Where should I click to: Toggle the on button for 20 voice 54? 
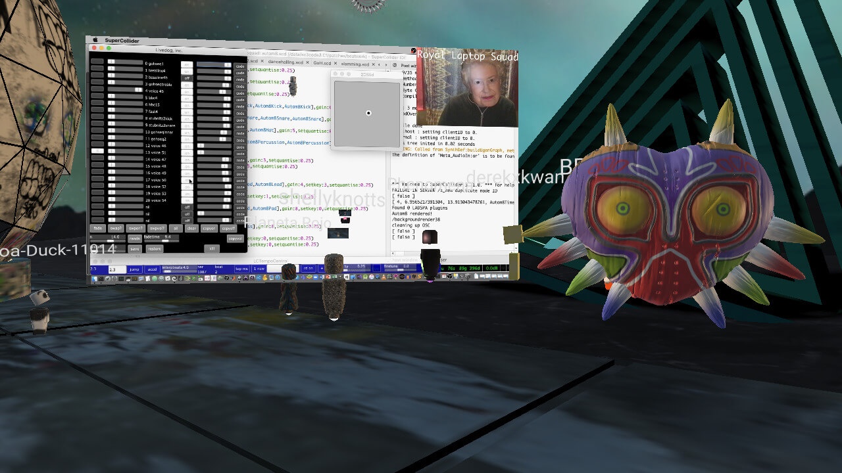pos(187,200)
